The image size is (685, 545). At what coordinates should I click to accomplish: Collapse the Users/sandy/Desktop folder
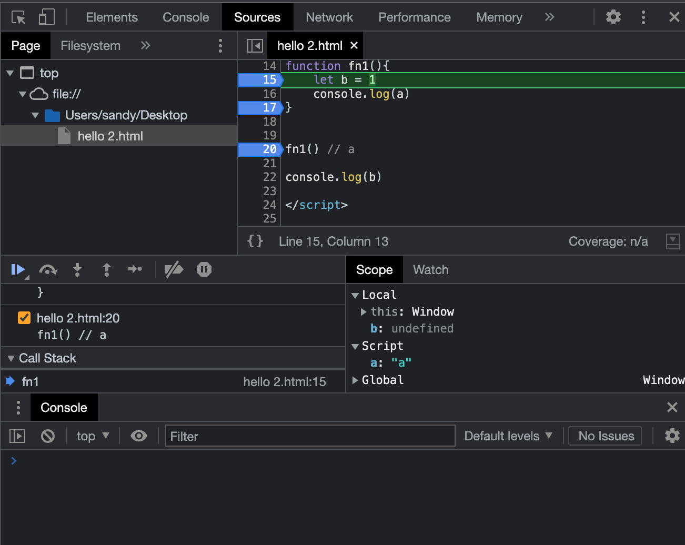[35, 115]
